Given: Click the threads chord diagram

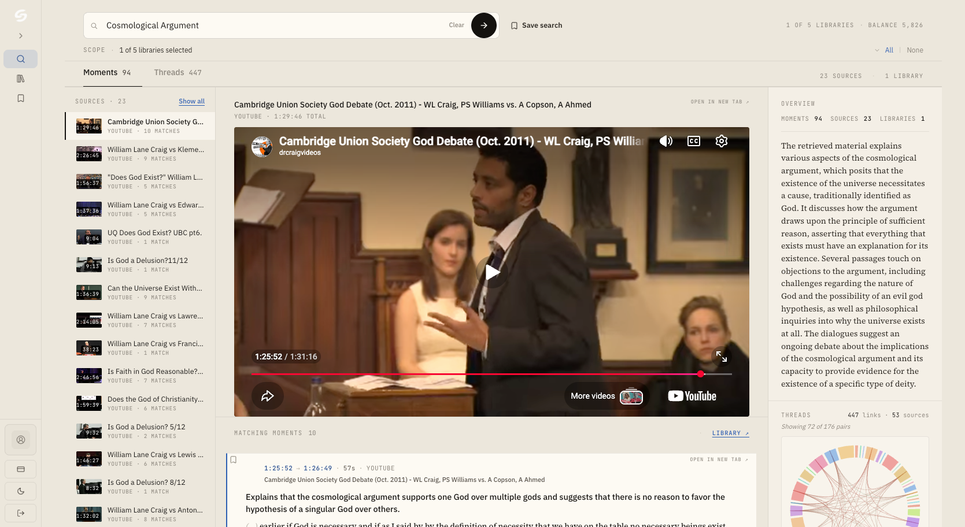Looking at the screenshot, I should click(x=855, y=485).
